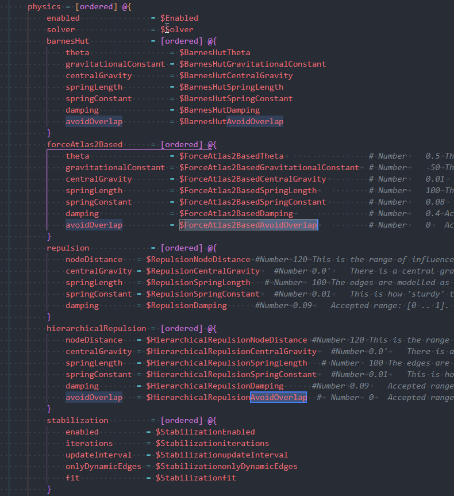Image resolution: width=454 pixels, height=496 pixels.
Task: Click [ordered] cast on repulsion line
Action: tap(182, 248)
